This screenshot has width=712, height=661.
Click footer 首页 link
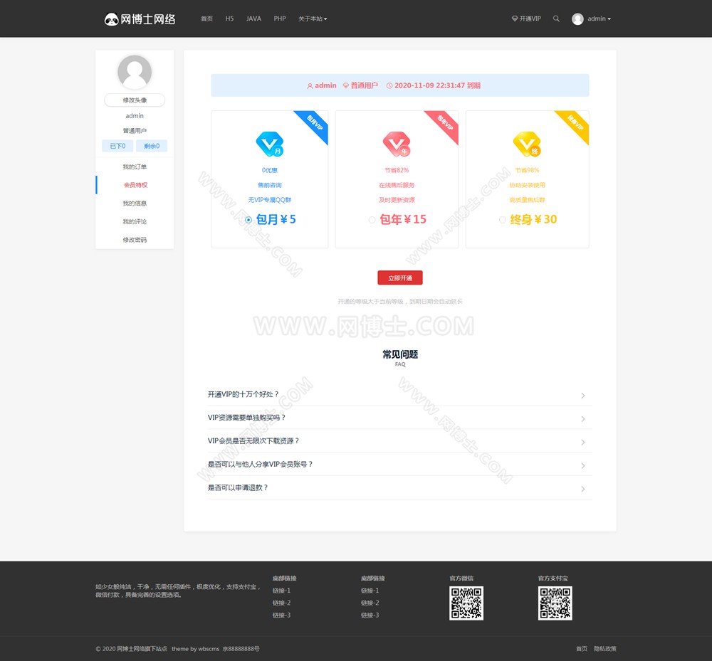tap(582, 649)
